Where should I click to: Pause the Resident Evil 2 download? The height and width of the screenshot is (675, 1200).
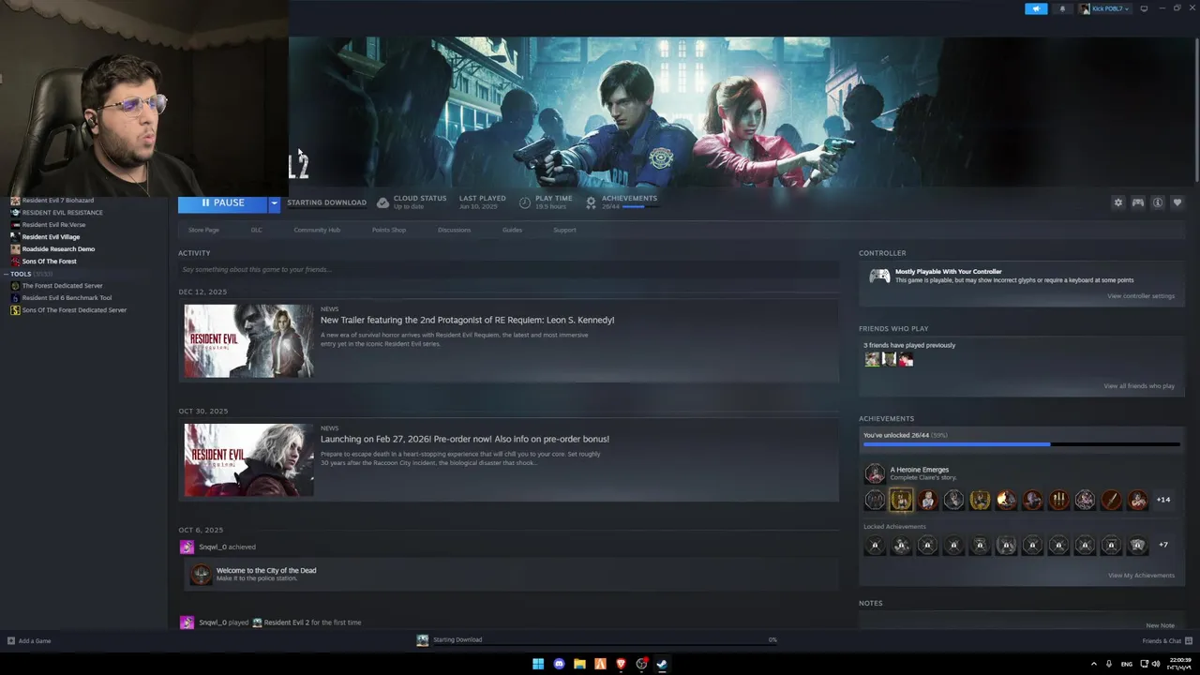click(223, 202)
